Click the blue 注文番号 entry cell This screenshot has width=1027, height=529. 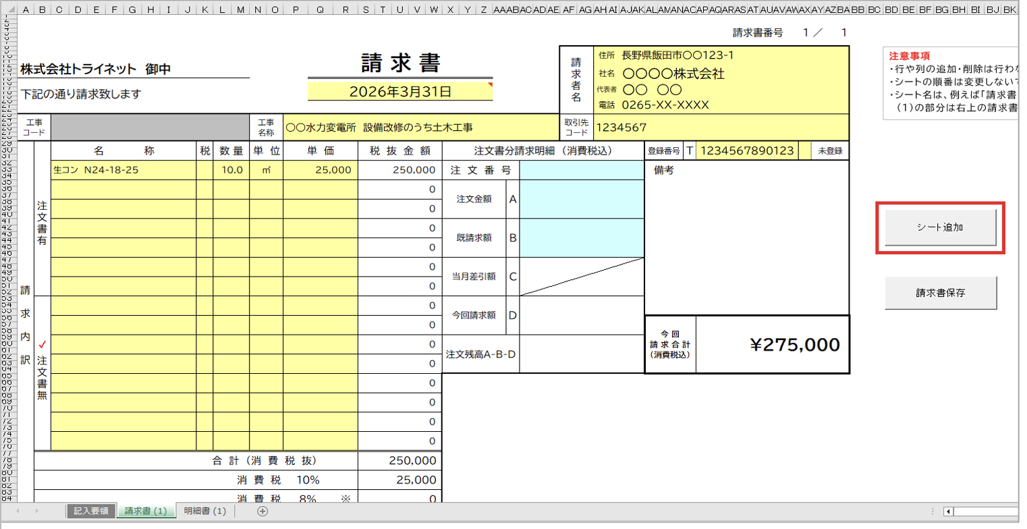pos(582,170)
